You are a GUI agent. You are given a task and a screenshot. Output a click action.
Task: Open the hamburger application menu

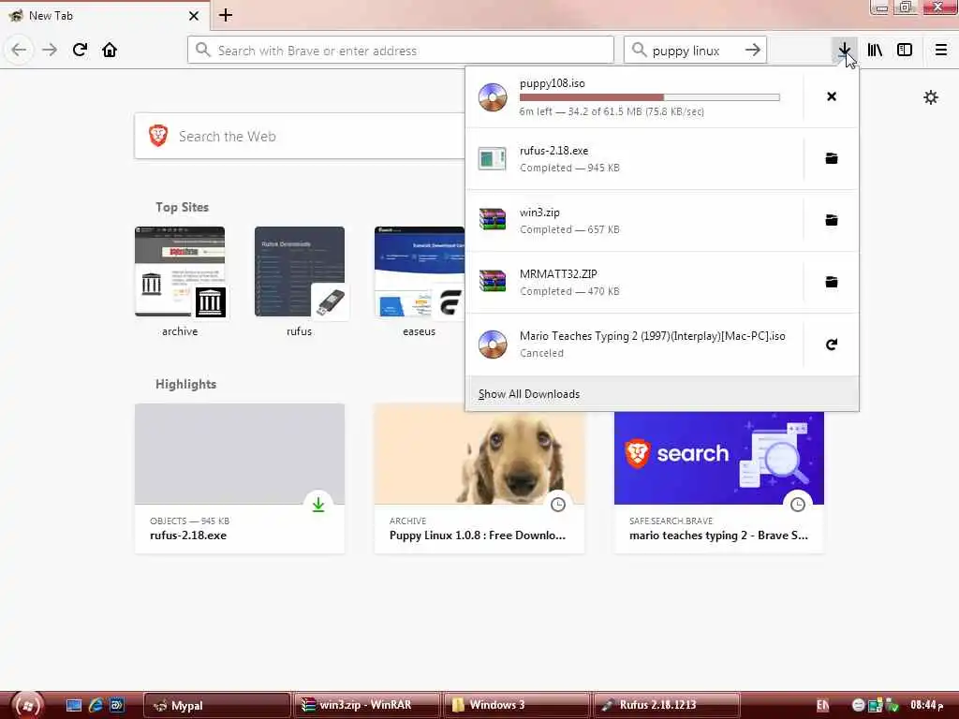coord(941,51)
